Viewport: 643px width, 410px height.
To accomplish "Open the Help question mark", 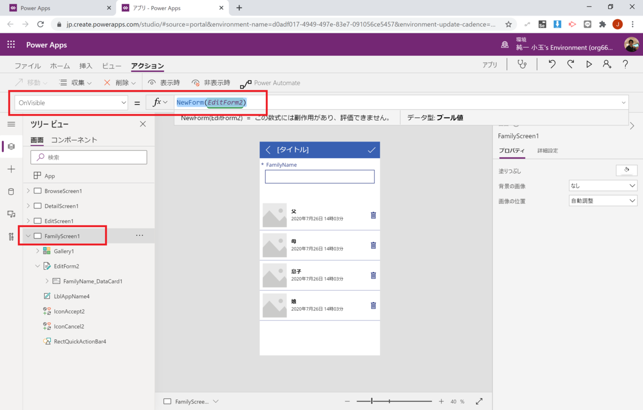I will coord(625,64).
